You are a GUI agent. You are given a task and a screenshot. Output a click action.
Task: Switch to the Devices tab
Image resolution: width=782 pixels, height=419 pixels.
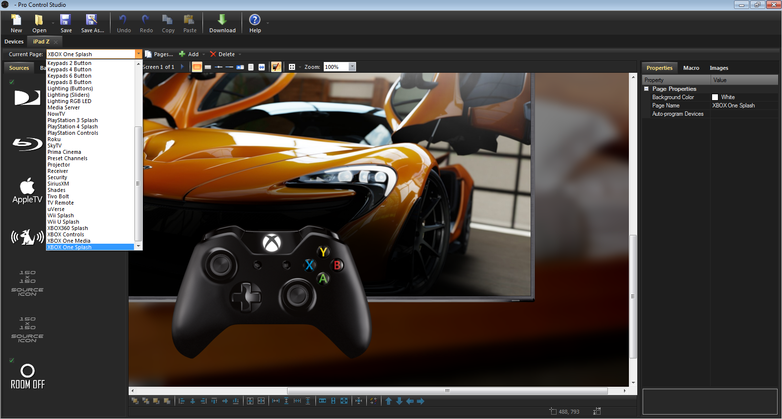pyautogui.click(x=14, y=42)
